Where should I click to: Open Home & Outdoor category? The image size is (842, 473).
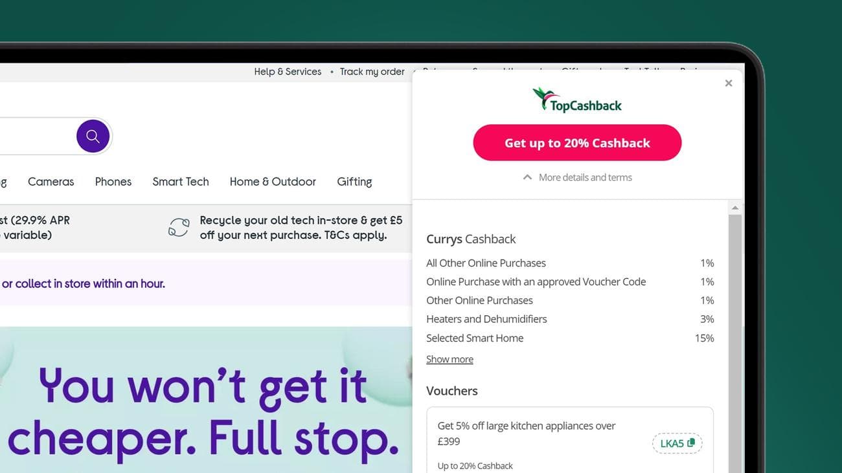[x=273, y=182]
